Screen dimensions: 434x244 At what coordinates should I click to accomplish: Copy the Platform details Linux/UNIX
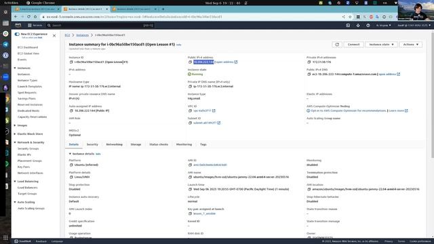point(71,177)
